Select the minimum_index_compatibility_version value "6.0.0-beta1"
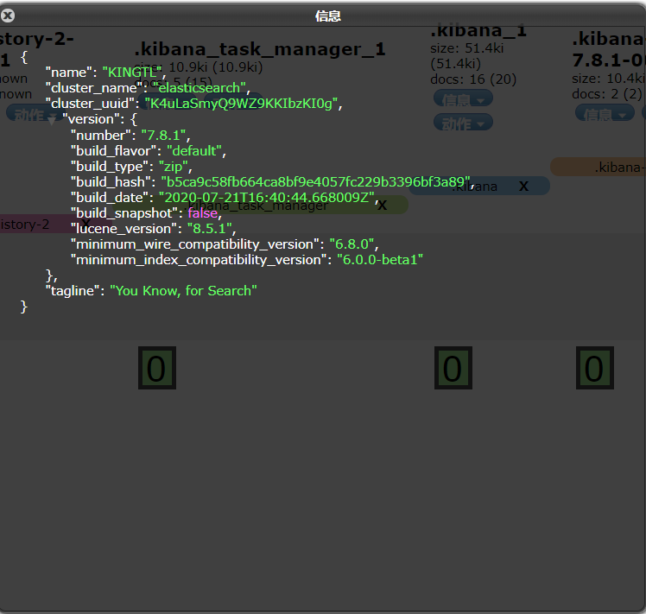This screenshot has height=614, width=646. point(380,260)
